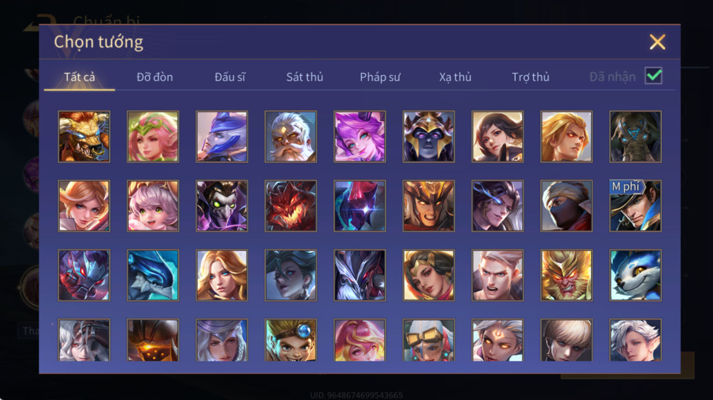713x400 pixels.
Task: Open the 'Sát thủ' tab
Action: pyautogui.click(x=305, y=77)
